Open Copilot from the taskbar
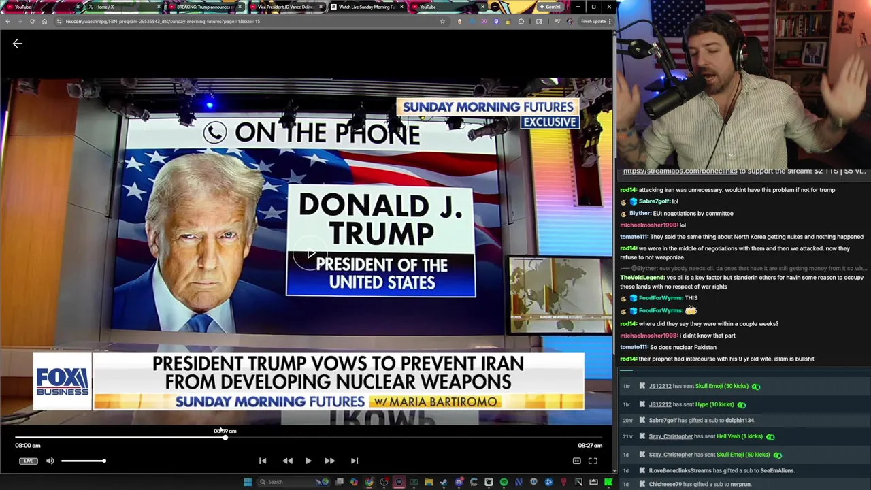Screen dimensions: 871x490 click(354, 482)
